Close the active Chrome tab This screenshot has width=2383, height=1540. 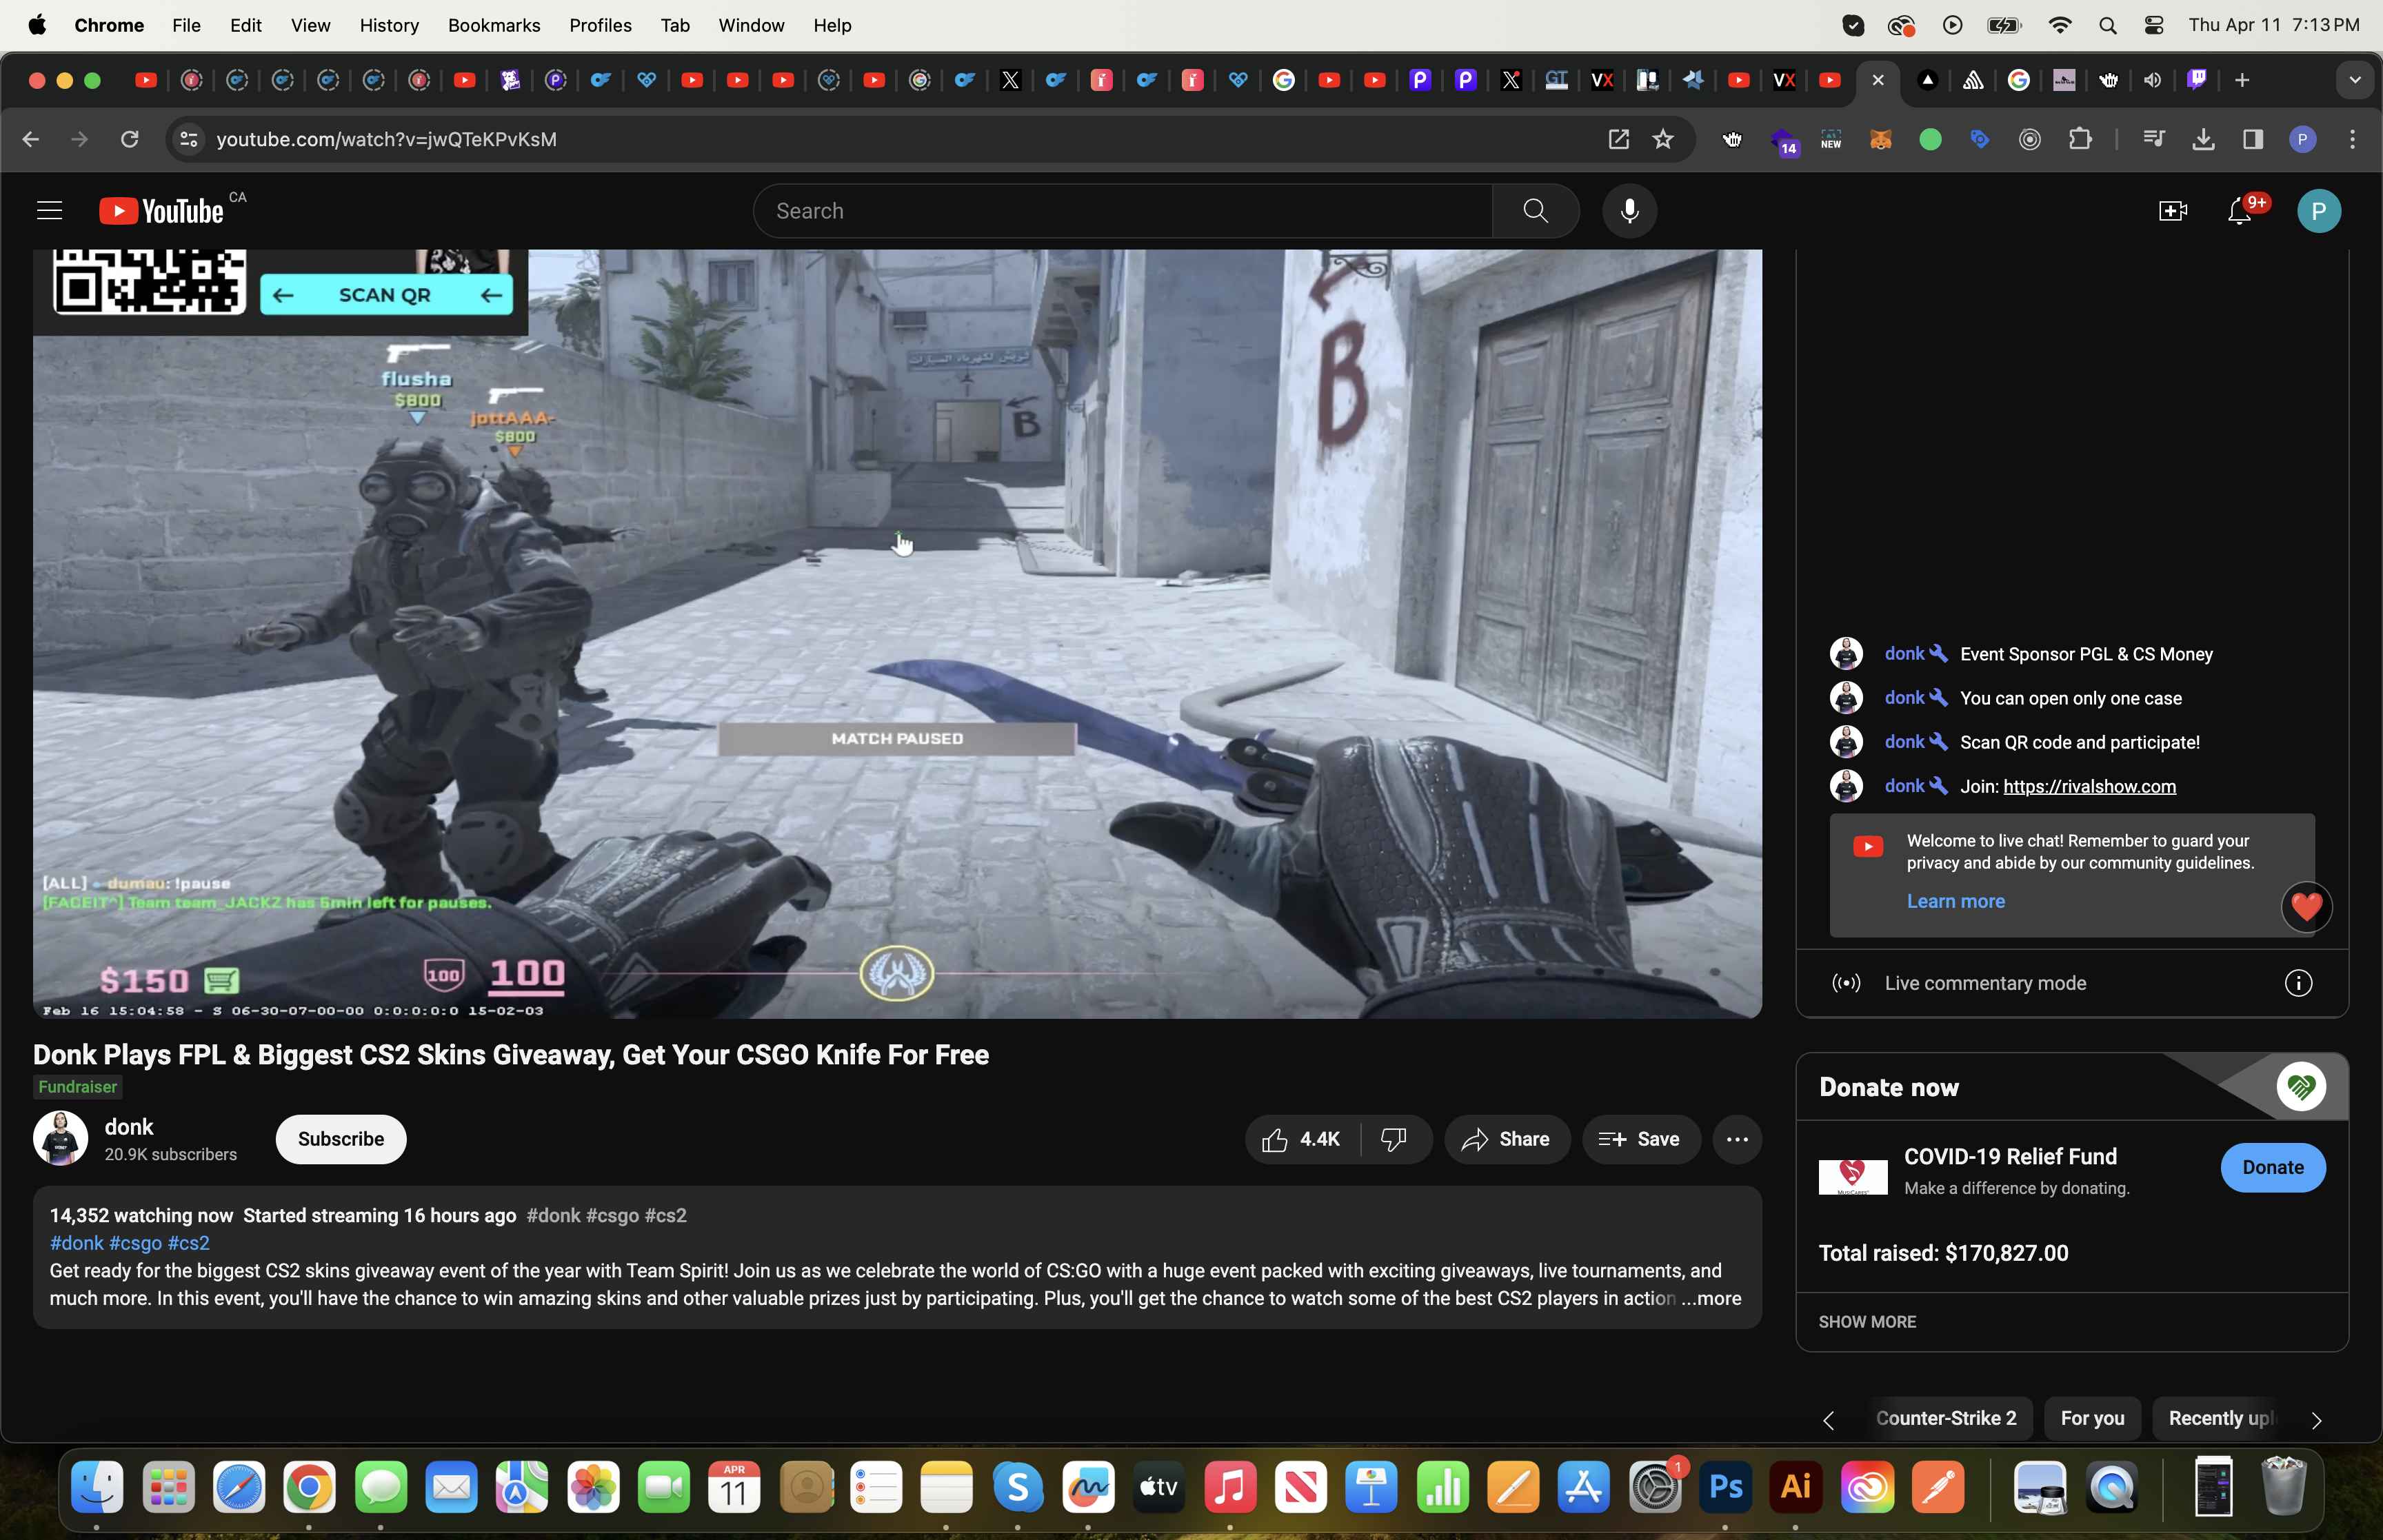(x=1877, y=80)
